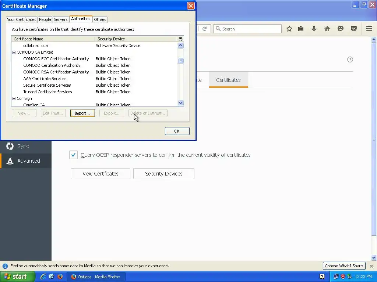The width and height of the screenshot is (377, 282).
Task: Open the red security shield tray icon
Action: point(343,277)
